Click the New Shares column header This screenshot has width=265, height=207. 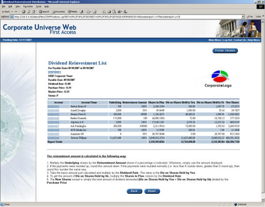(x=232, y=102)
